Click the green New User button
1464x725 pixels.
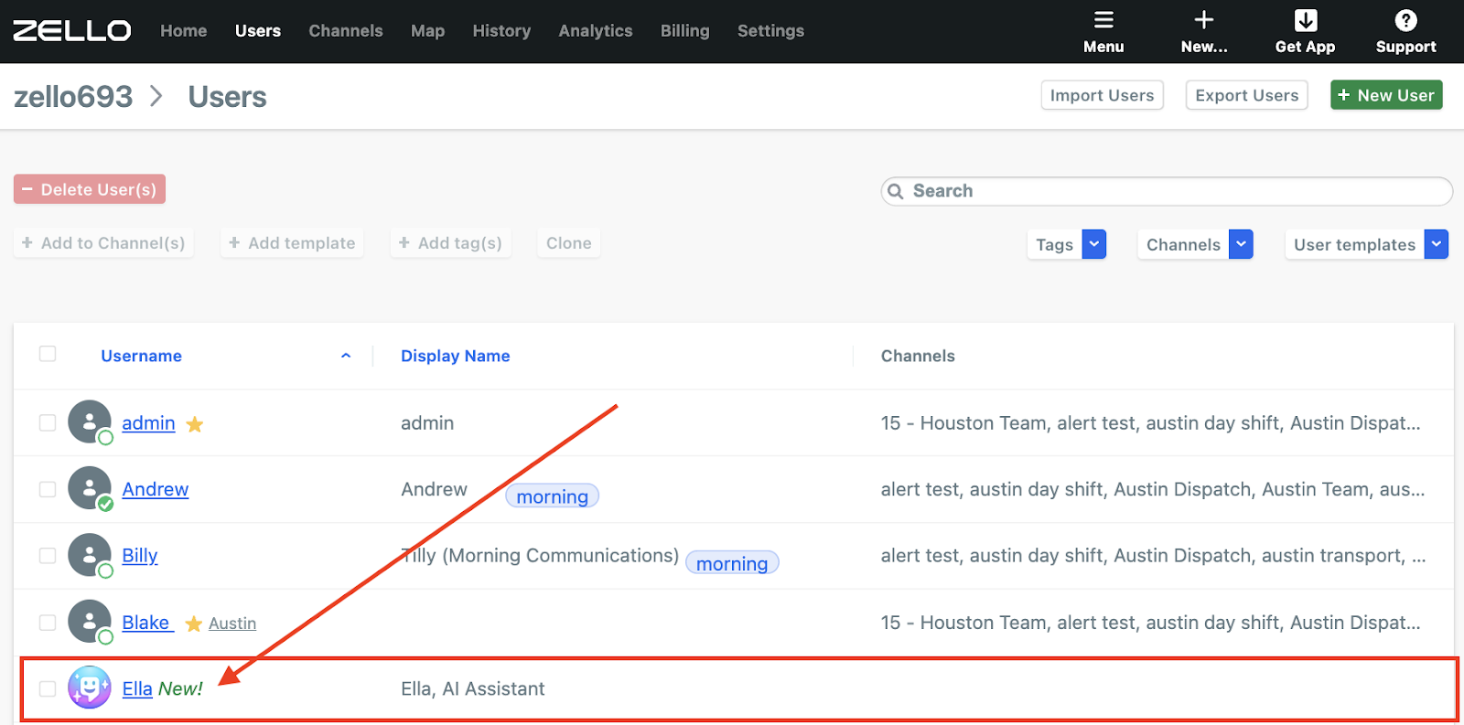tap(1386, 95)
